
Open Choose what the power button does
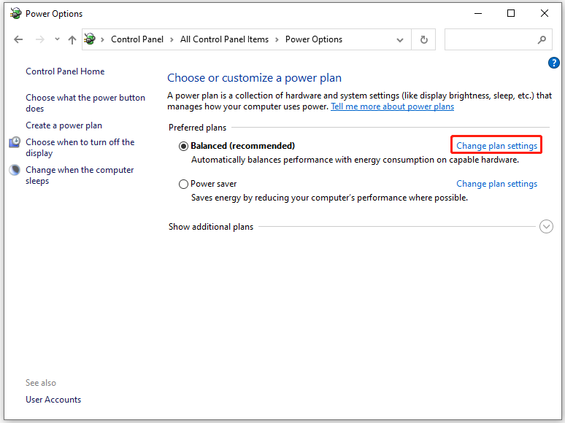85,103
